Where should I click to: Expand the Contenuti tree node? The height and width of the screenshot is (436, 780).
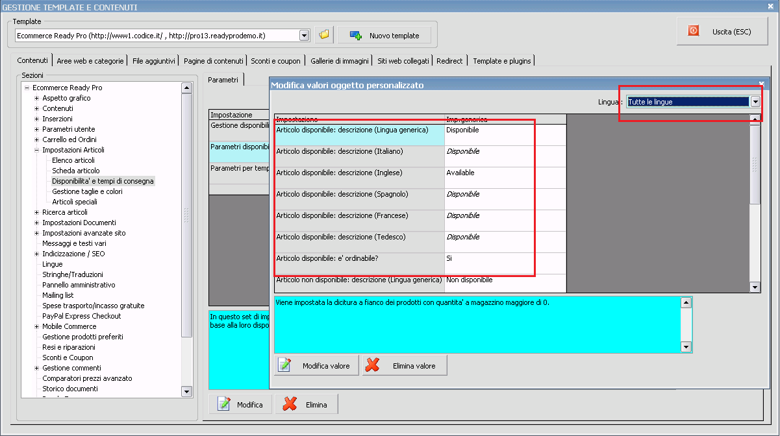pyautogui.click(x=36, y=108)
